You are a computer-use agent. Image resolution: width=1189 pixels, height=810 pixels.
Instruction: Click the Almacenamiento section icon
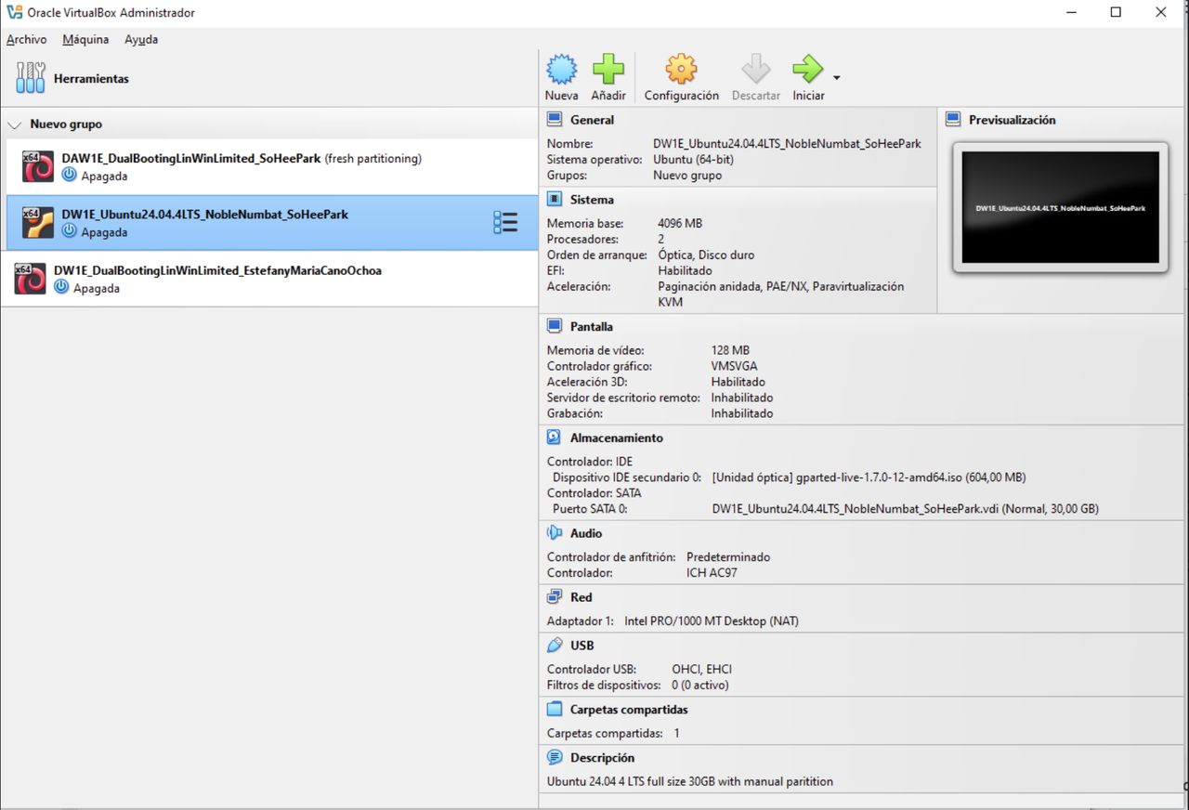pyautogui.click(x=554, y=437)
